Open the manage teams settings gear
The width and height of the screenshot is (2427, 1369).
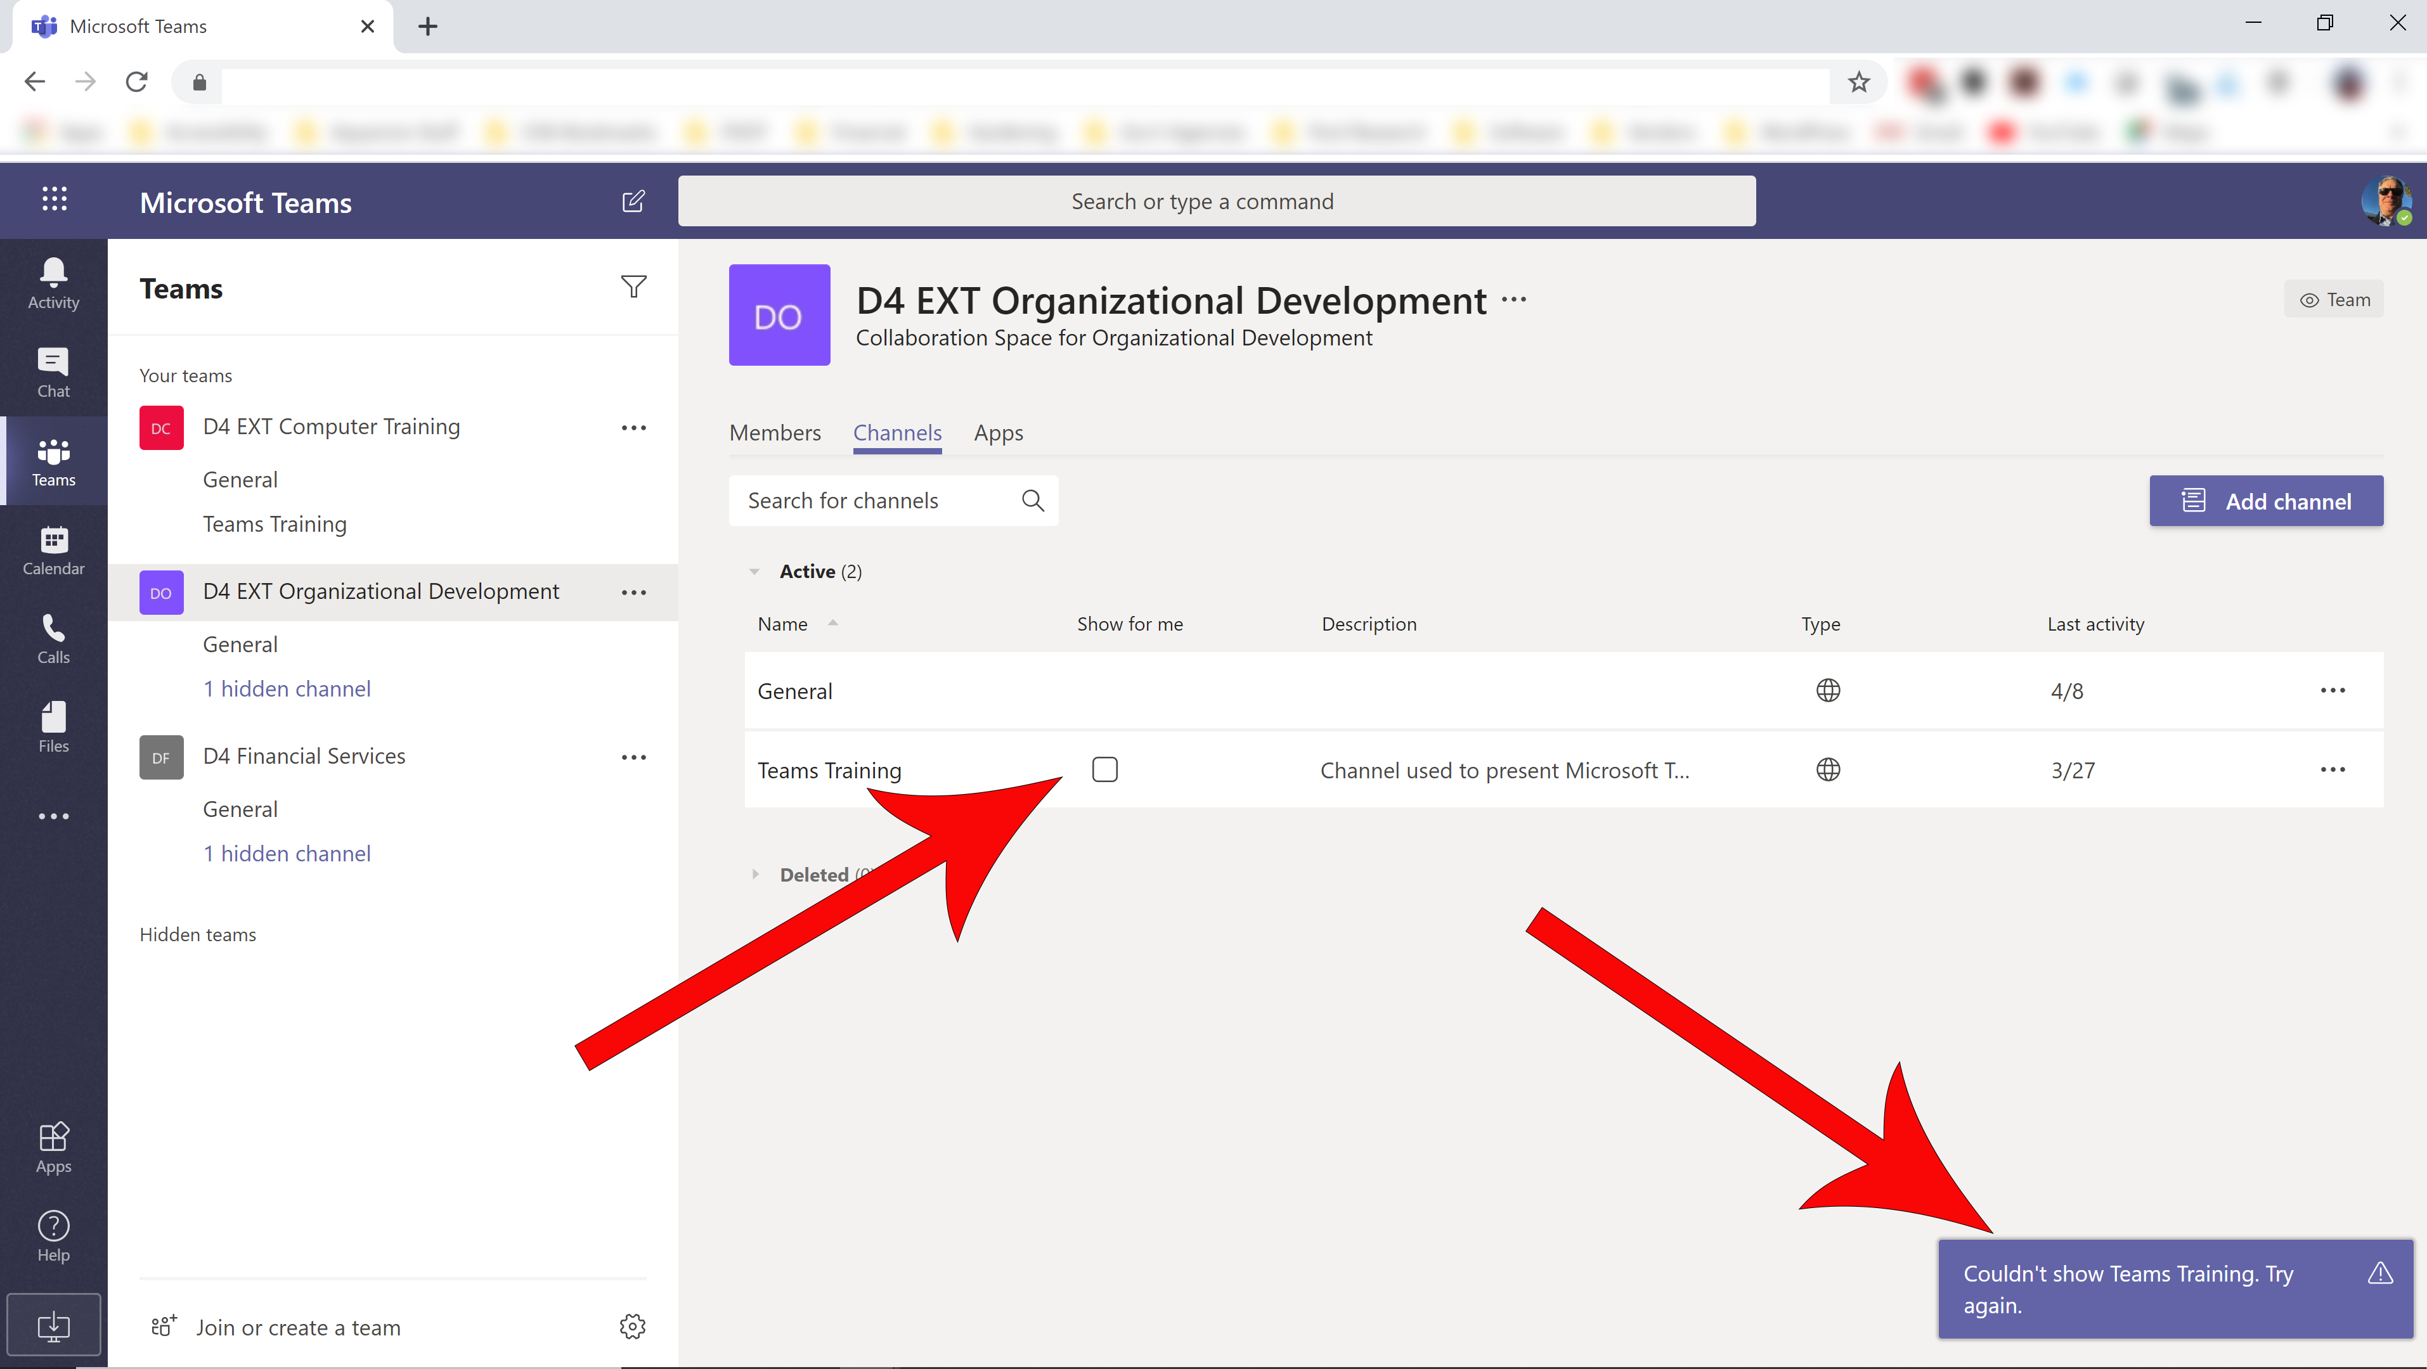[x=632, y=1326]
